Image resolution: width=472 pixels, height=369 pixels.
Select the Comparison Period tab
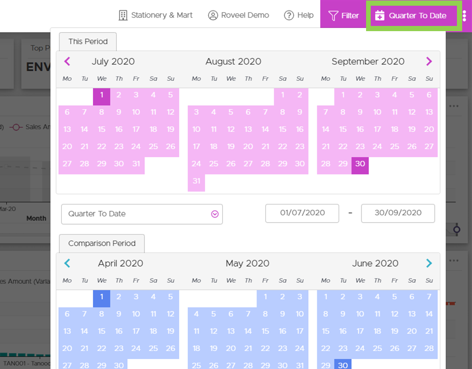tap(102, 243)
